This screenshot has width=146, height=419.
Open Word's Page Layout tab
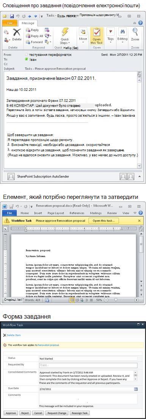tap(56, 213)
